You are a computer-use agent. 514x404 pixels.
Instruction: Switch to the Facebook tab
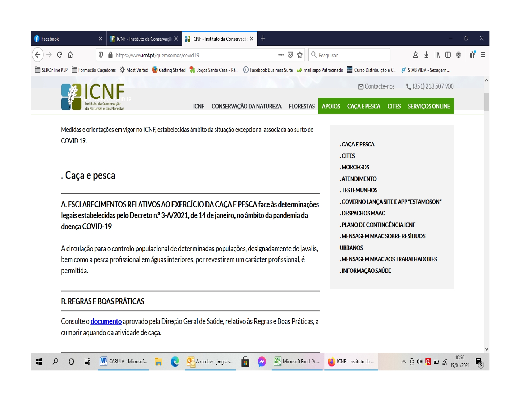click(x=65, y=39)
